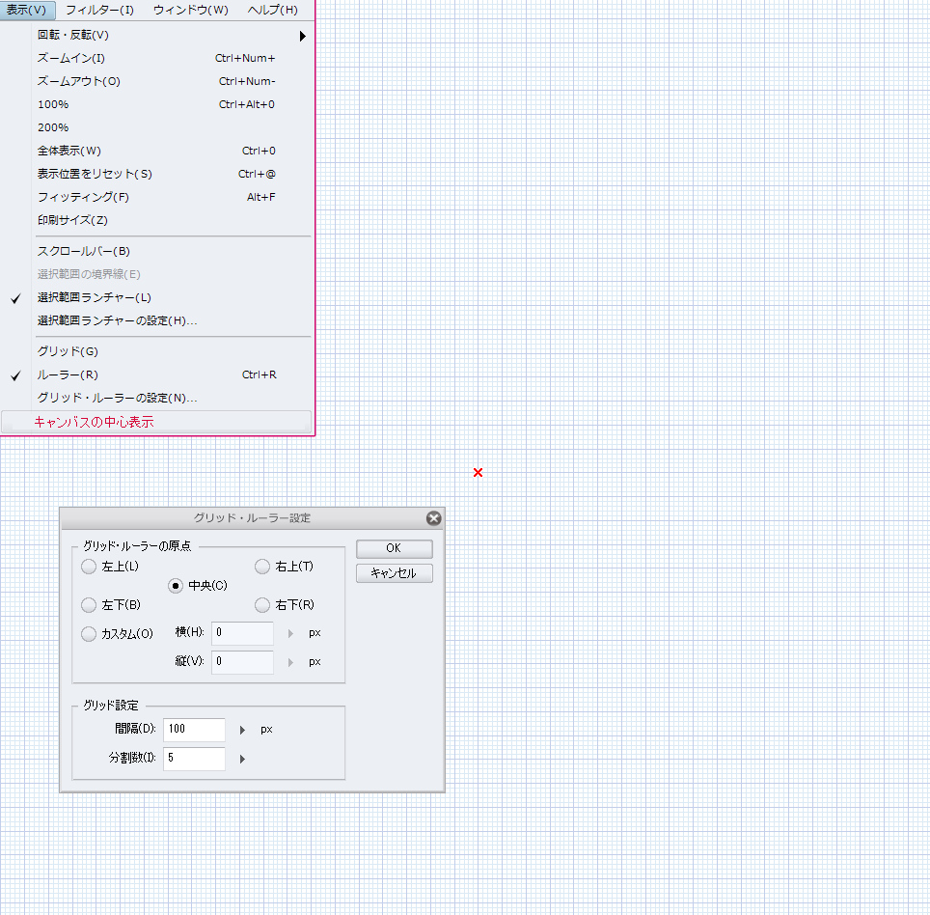The image size is (930, 915).
Task: Click the キャンセル button
Action: click(394, 573)
